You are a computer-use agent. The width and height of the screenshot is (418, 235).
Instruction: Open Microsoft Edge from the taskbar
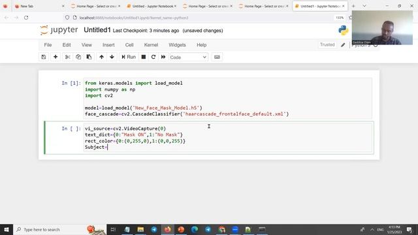click(x=195, y=229)
